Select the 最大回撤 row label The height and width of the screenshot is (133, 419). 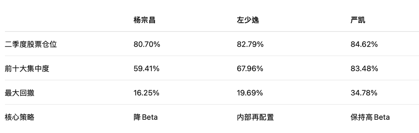20,93
